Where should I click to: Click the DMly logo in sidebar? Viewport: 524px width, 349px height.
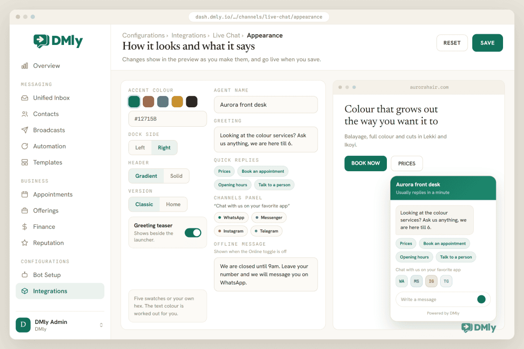[58, 41]
